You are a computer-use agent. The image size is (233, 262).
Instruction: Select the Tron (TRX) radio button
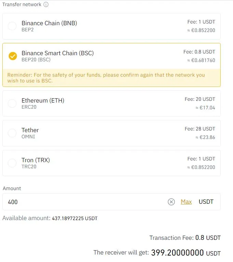[x=12, y=163]
